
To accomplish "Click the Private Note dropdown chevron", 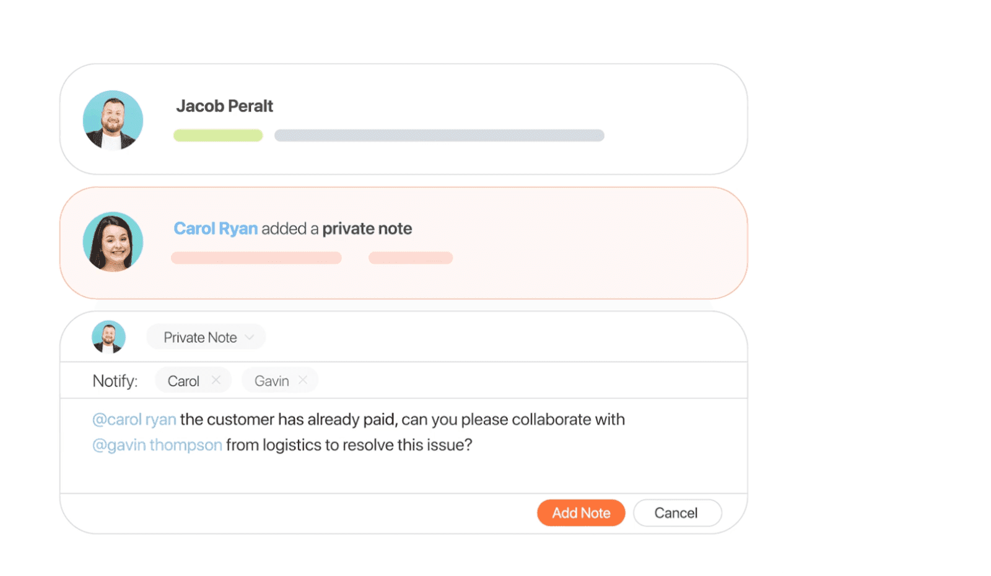I will 250,338.
